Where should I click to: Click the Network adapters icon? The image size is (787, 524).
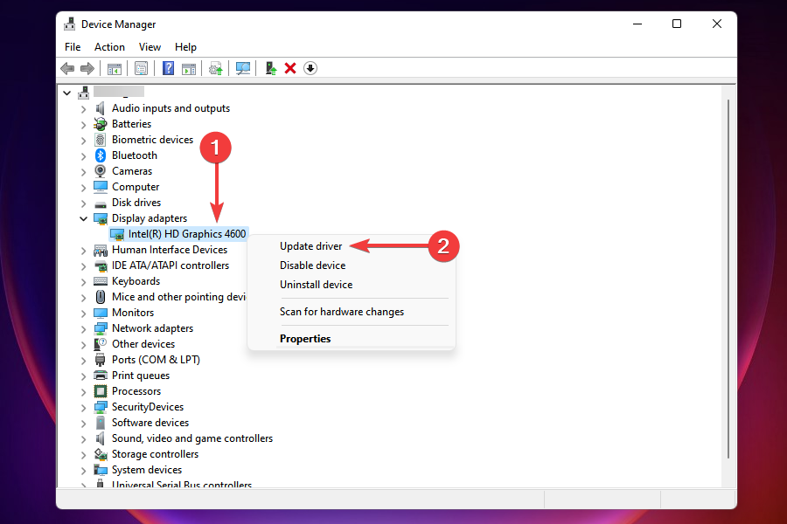tap(101, 328)
